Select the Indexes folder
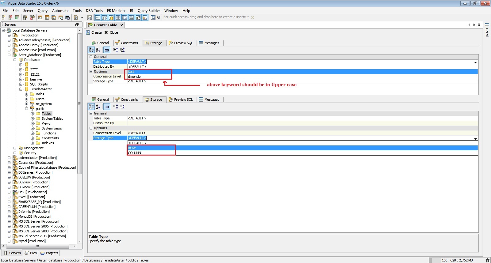This screenshot has width=491, height=263. [x=48, y=143]
